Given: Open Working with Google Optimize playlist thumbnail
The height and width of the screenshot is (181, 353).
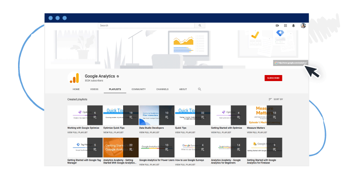Looking at the screenshot, I should click(x=85, y=115).
